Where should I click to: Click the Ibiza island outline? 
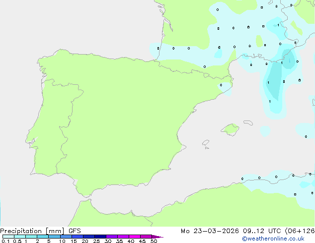[x=206, y=143]
